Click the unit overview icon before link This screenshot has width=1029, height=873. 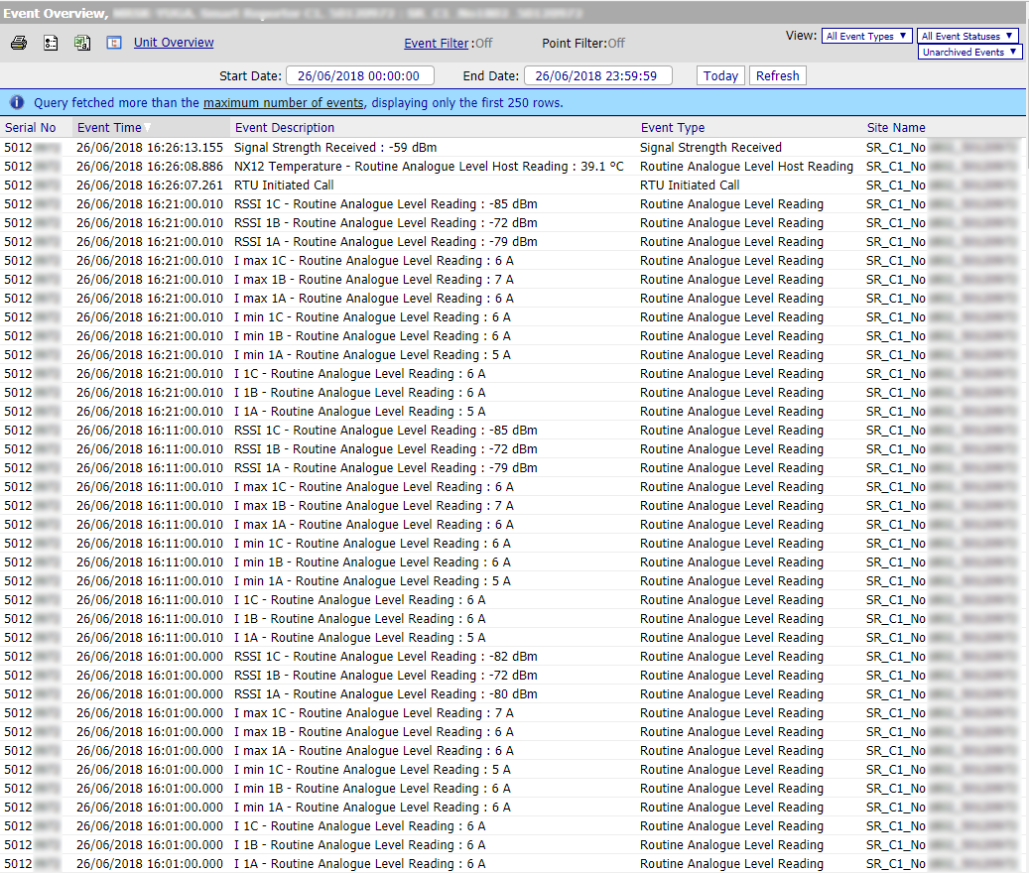pos(114,44)
